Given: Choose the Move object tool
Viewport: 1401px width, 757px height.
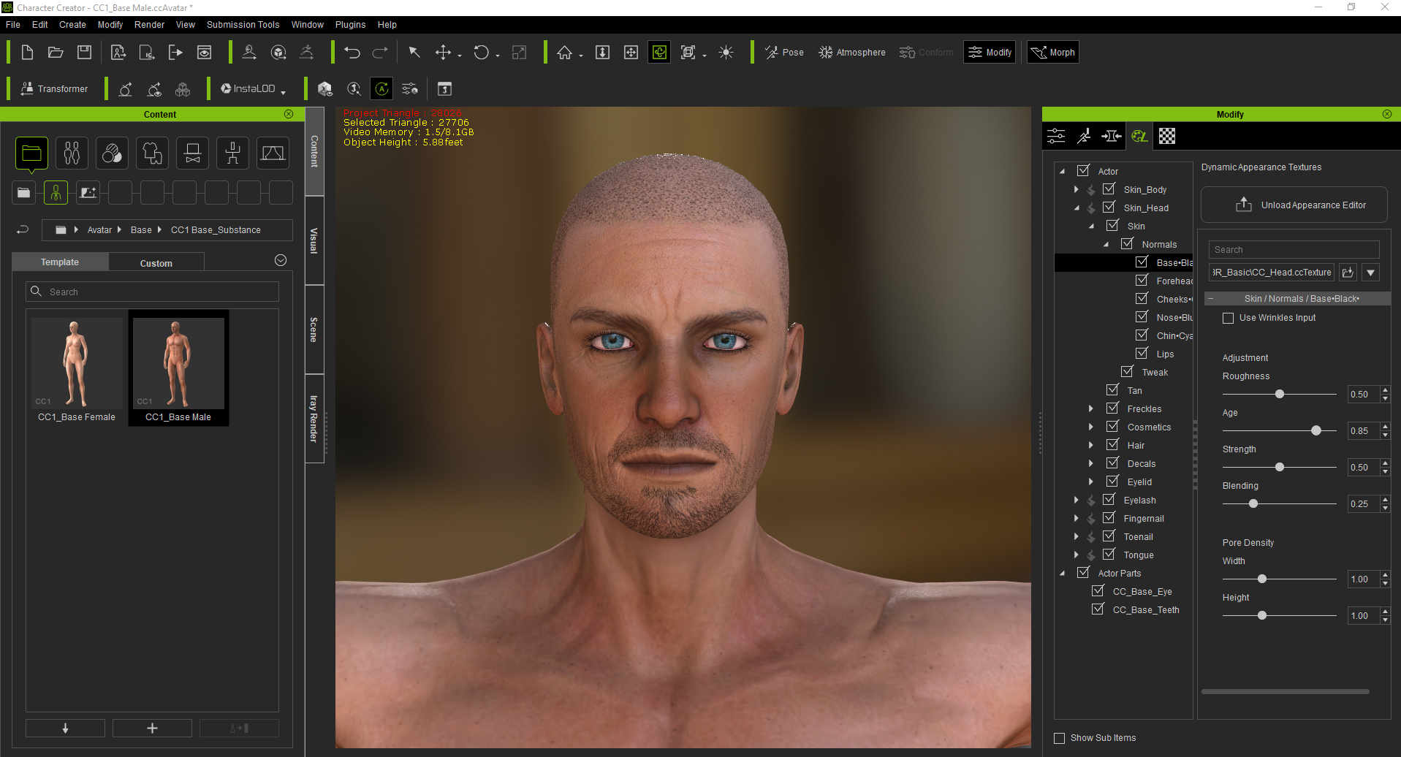Looking at the screenshot, I should point(443,53).
